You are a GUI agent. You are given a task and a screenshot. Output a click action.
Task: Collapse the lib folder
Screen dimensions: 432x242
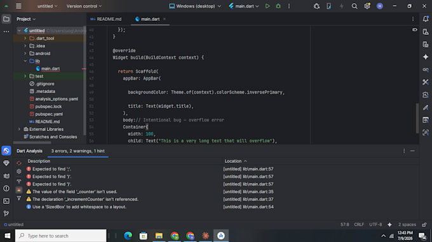pyautogui.click(x=25, y=61)
